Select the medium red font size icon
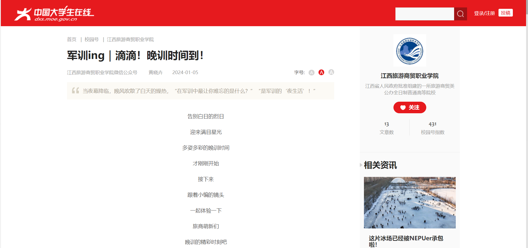 coord(321,72)
